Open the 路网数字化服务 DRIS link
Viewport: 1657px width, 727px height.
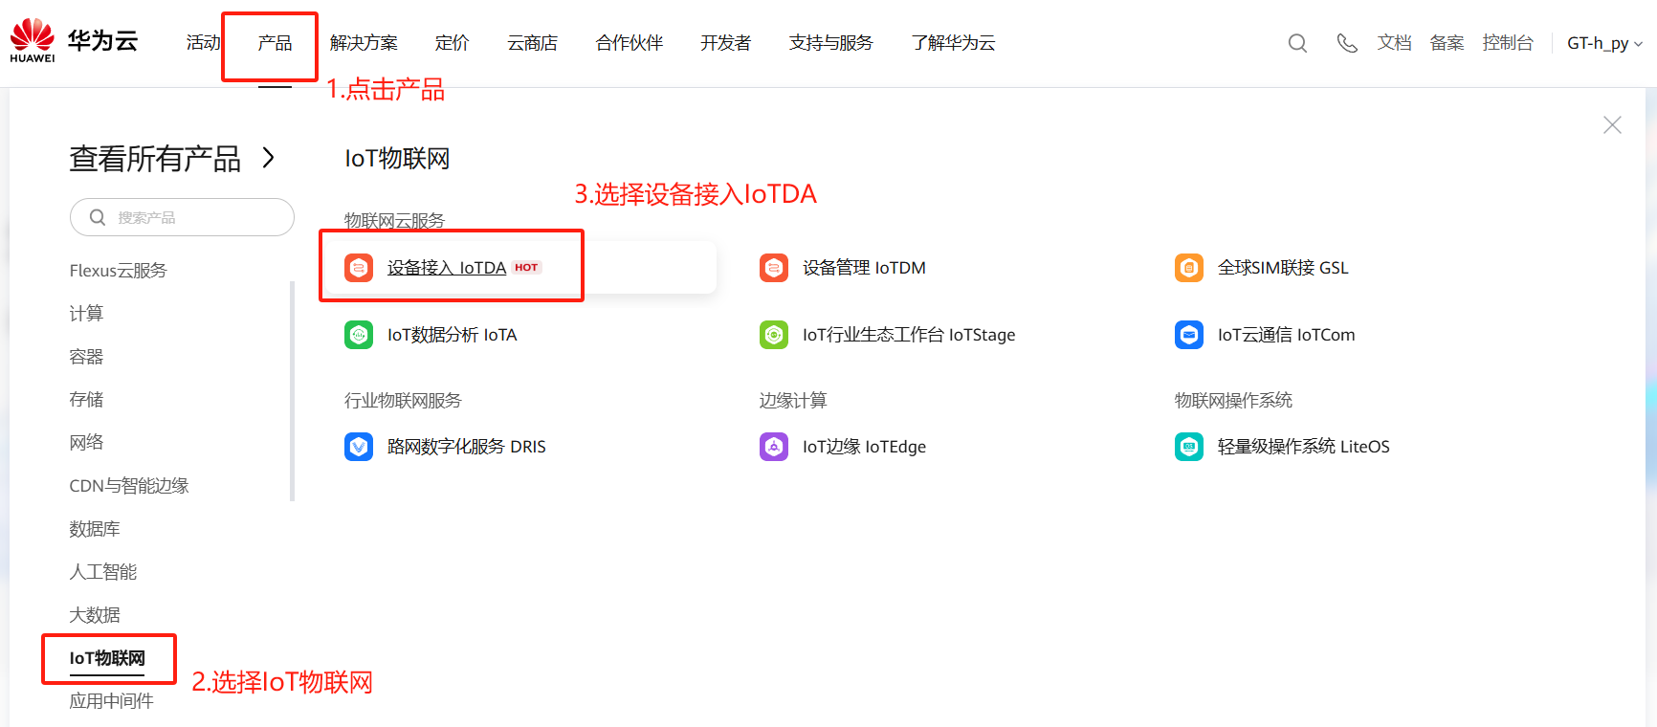coord(466,447)
